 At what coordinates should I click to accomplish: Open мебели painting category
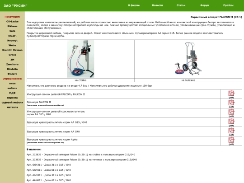tap(12, 88)
